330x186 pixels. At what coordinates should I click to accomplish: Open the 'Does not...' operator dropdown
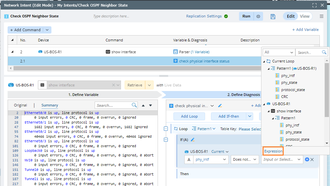245,159
